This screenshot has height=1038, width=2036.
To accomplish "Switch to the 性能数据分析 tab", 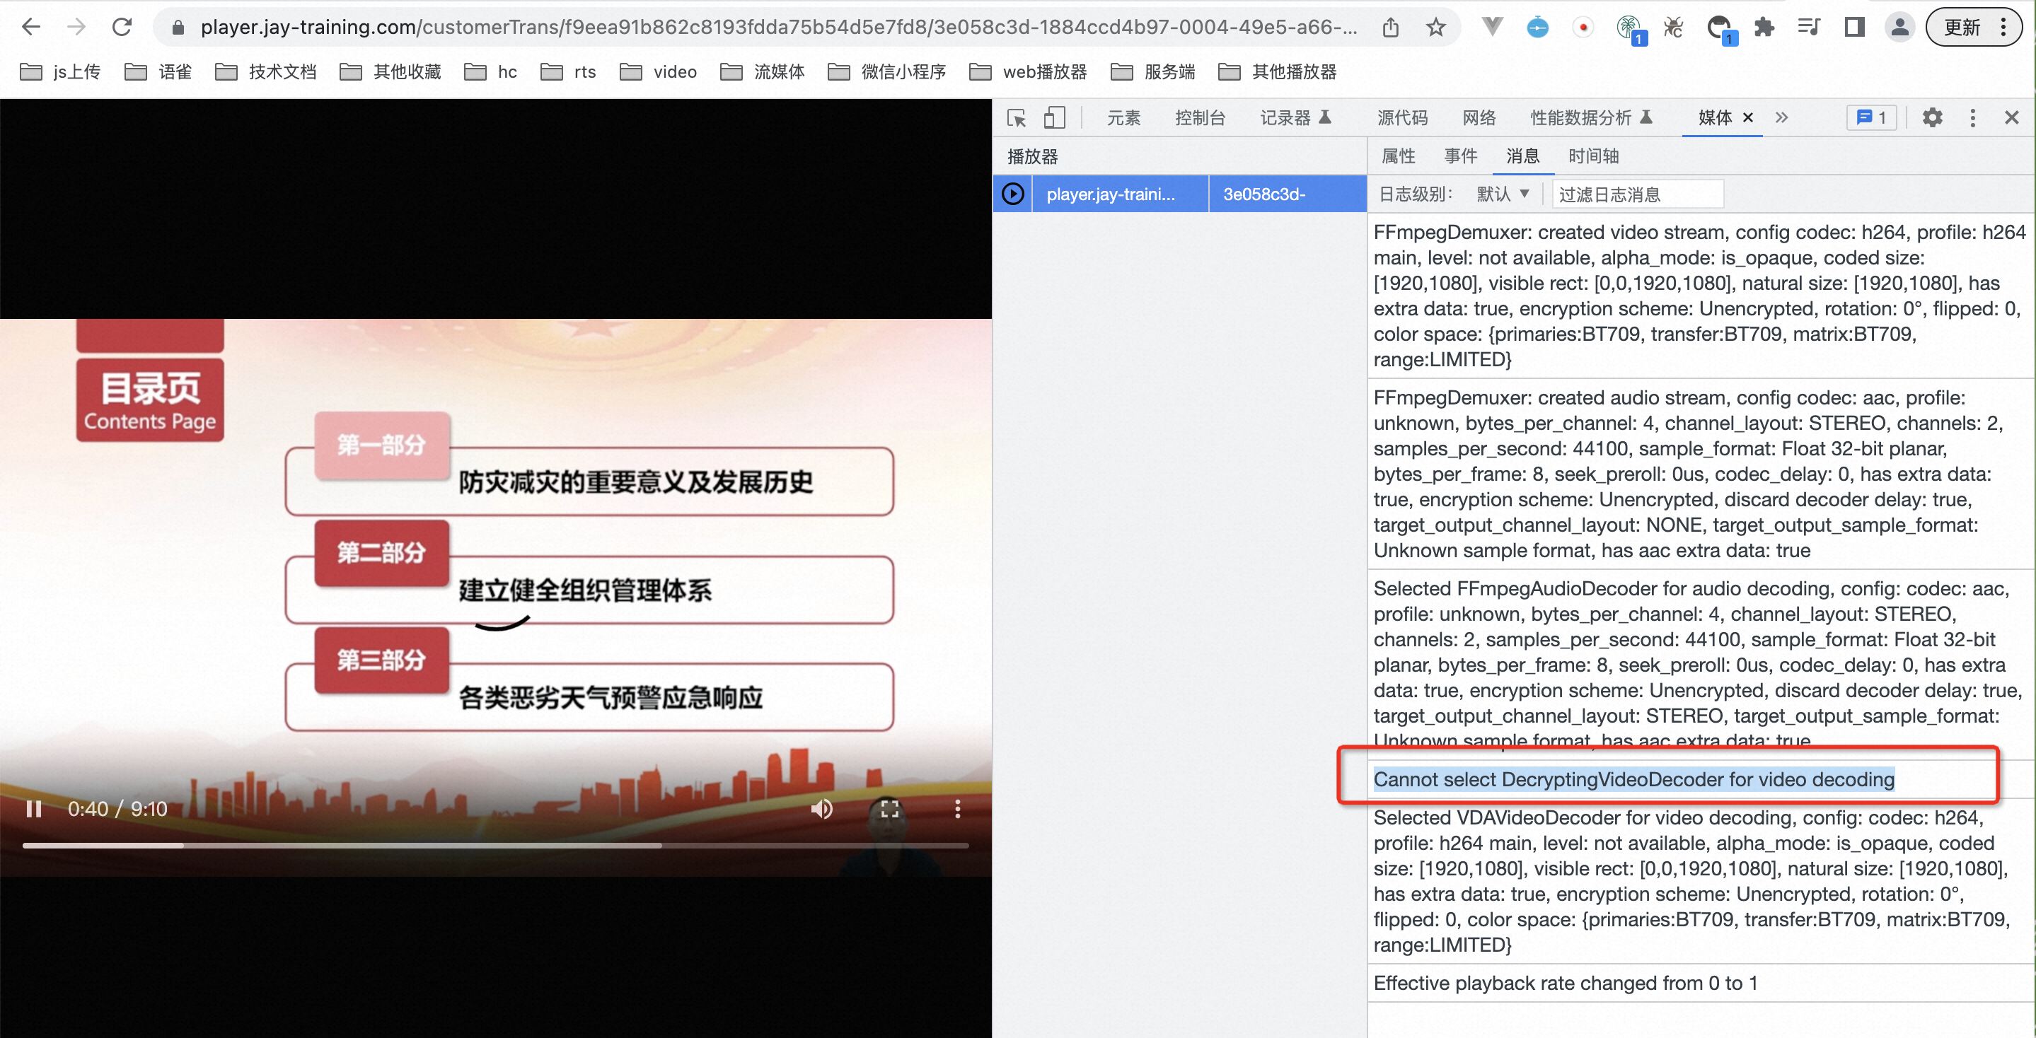I will pyautogui.click(x=1592, y=117).
